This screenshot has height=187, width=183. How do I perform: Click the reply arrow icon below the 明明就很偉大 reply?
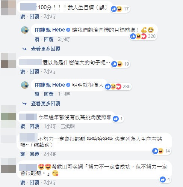24,103
